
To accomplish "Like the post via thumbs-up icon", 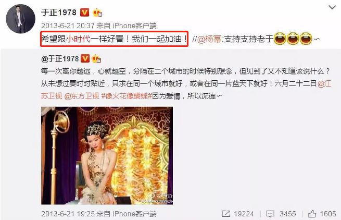I will tap(312, 214).
